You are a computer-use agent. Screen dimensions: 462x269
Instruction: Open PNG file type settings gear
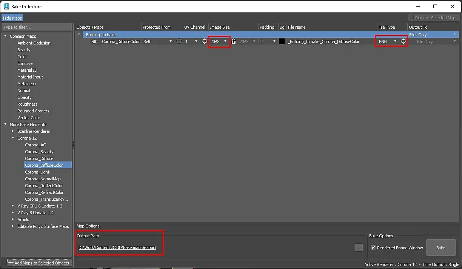403,42
